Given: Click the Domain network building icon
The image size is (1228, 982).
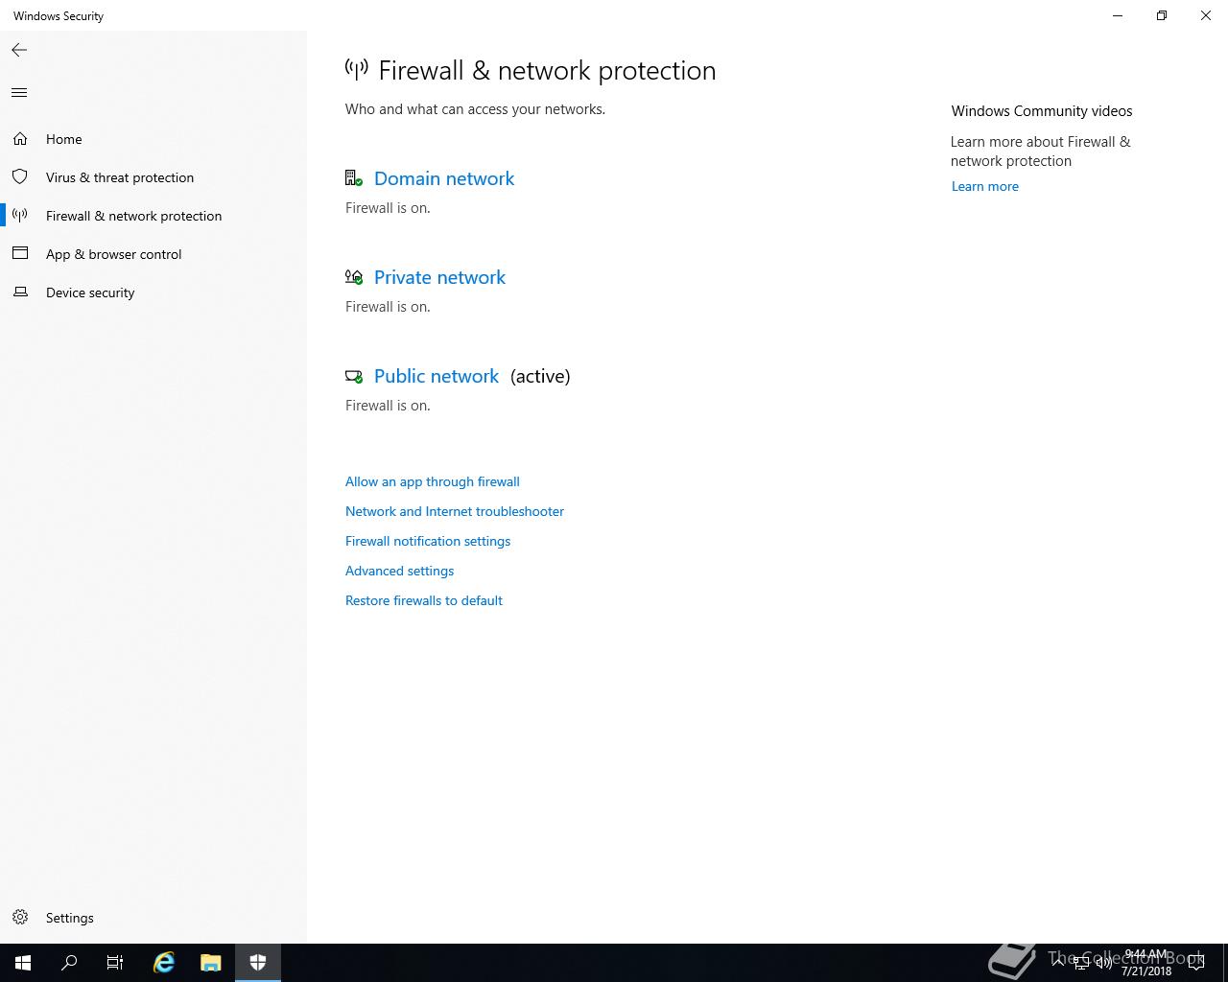Looking at the screenshot, I should click(x=354, y=178).
